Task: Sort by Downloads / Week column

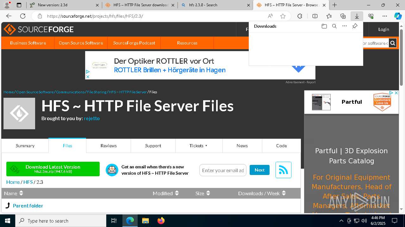Action: coord(262,193)
